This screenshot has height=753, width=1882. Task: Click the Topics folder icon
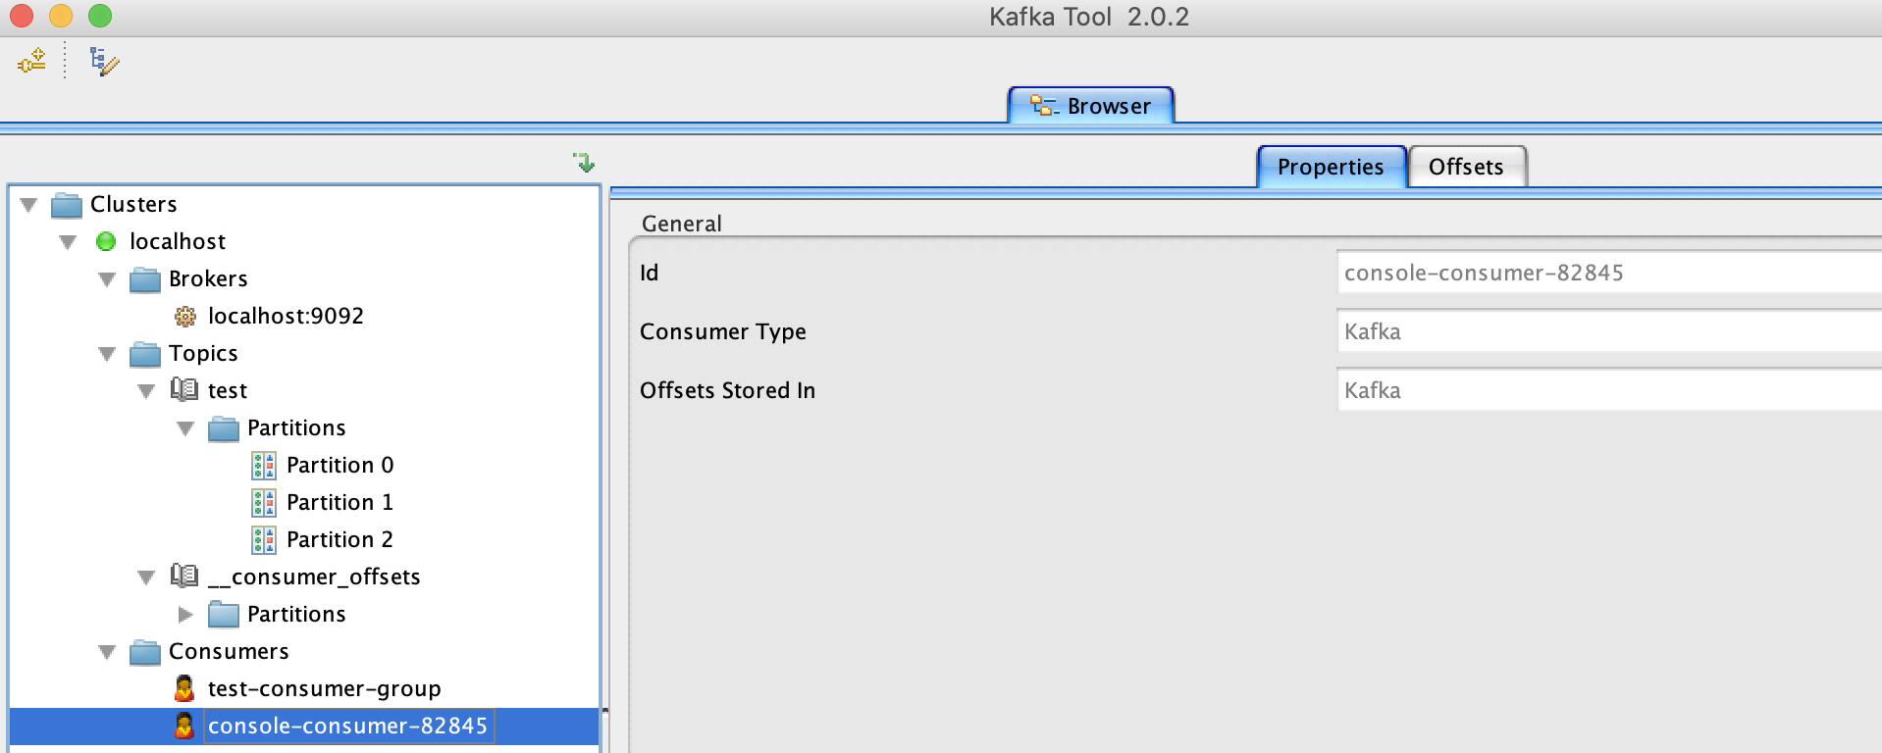point(145,354)
